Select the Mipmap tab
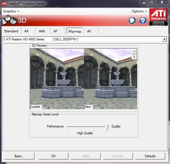This screenshot has width=170, height=164. (75, 31)
